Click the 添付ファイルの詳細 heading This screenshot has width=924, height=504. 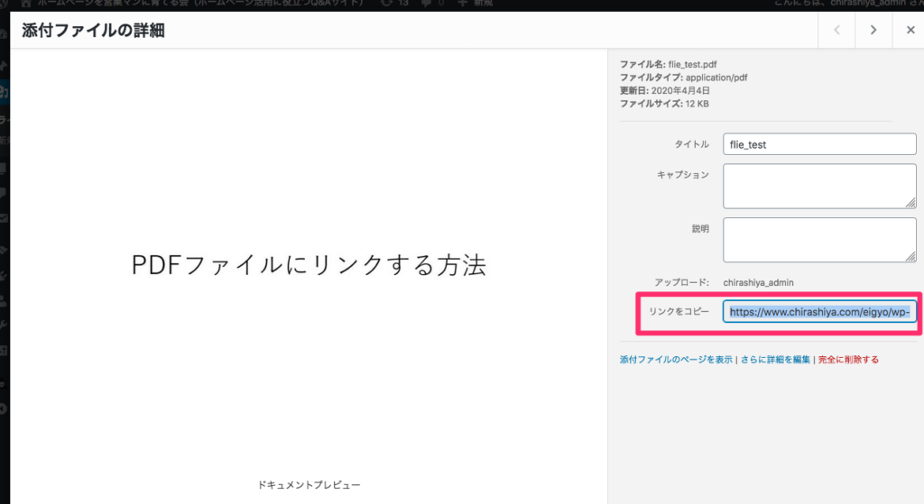pyautogui.click(x=93, y=31)
